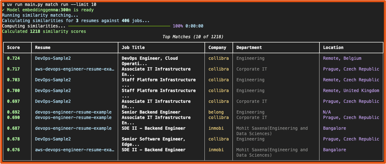
Task: Select the score 0.687
Action: [x=13, y=128]
